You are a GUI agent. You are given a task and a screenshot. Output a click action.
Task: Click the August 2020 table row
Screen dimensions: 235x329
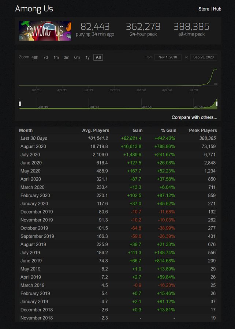pyautogui.click(x=118, y=147)
